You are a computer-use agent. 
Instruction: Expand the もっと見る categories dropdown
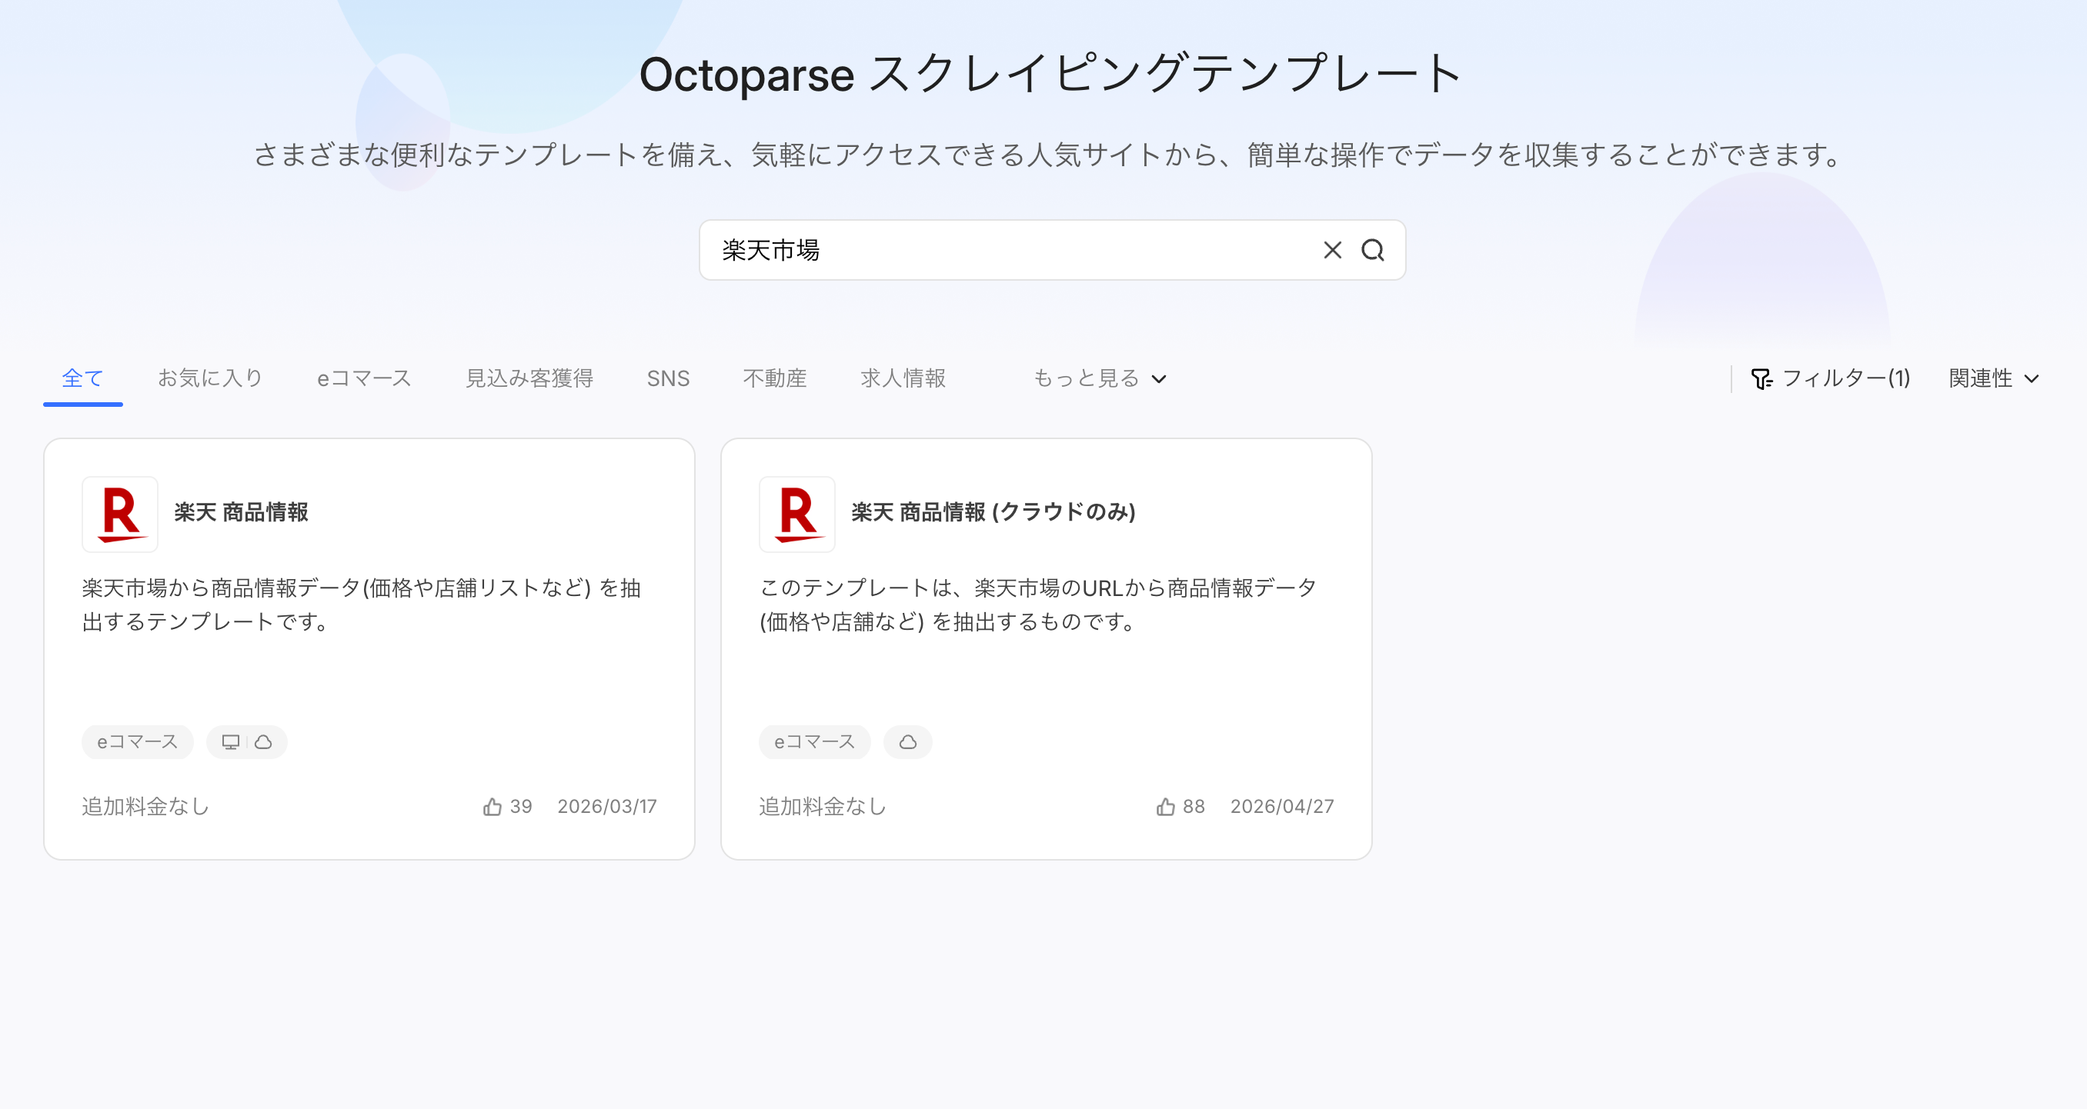[1100, 378]
